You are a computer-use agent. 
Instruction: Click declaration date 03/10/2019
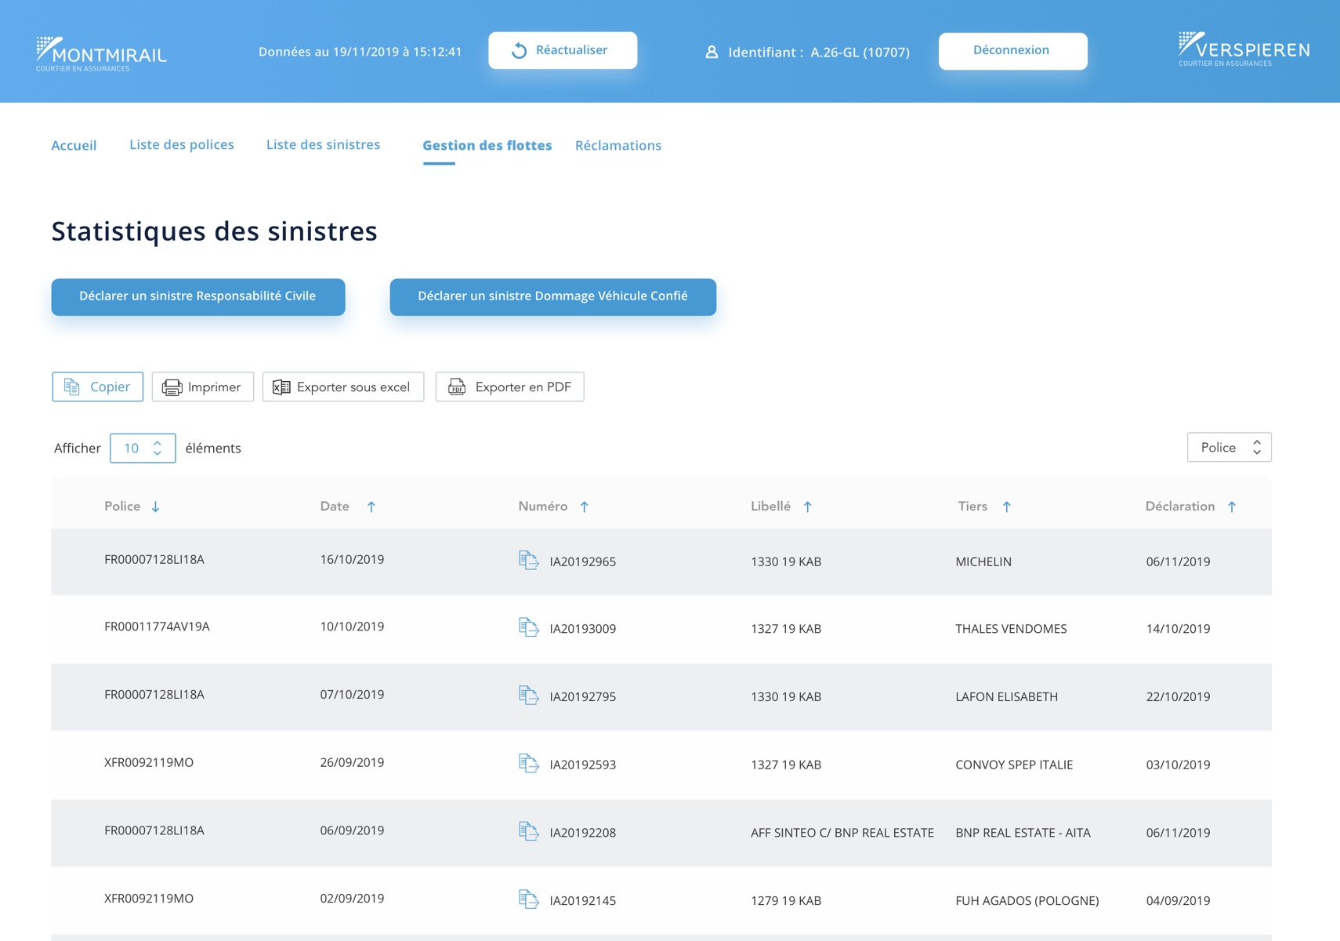1178,765
